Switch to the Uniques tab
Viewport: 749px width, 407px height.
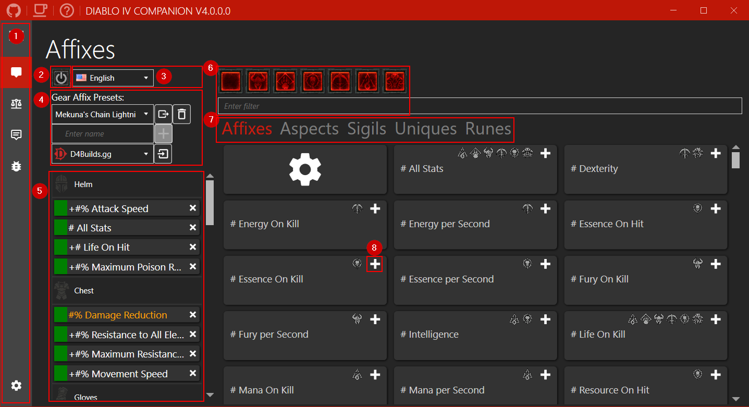click(x=426, y=129)
